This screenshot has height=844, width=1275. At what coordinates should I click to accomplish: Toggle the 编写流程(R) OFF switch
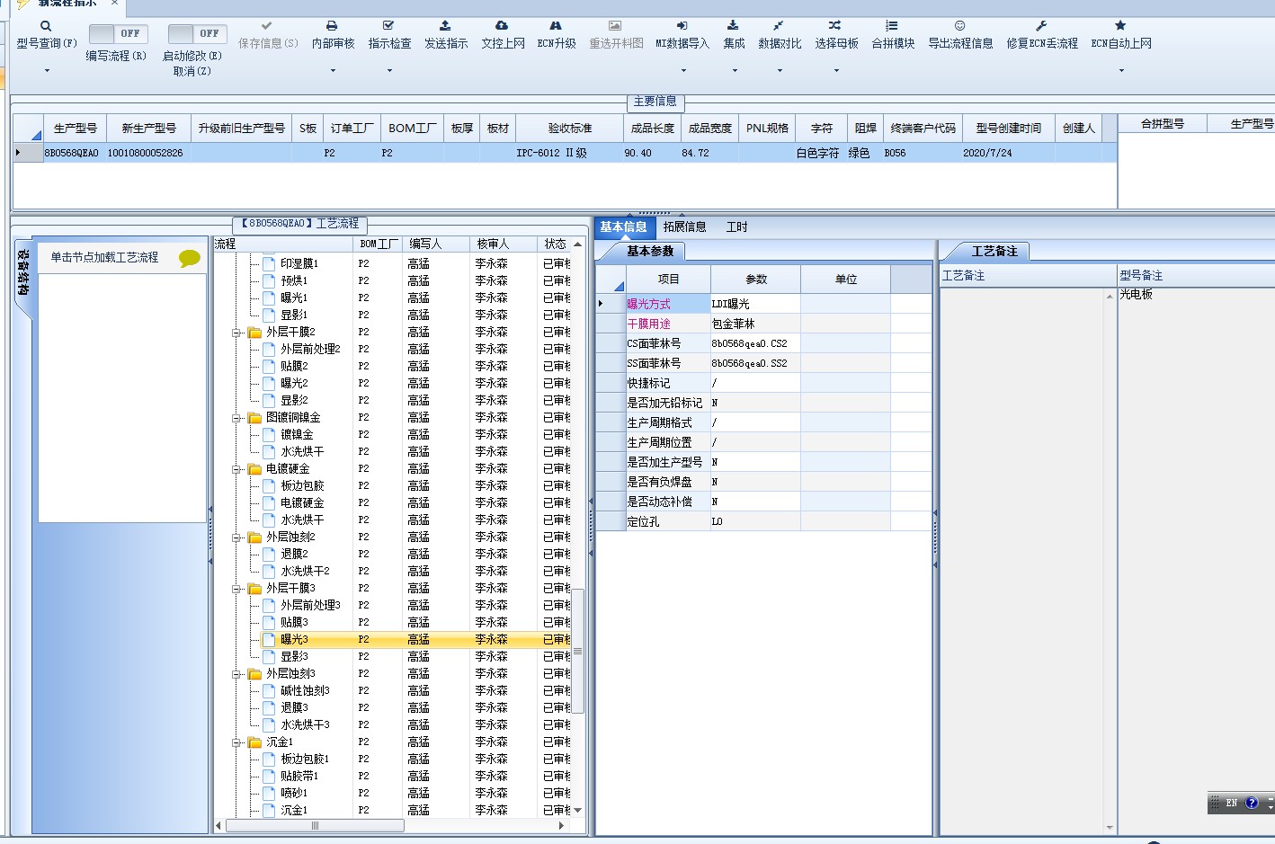[119, 34]
